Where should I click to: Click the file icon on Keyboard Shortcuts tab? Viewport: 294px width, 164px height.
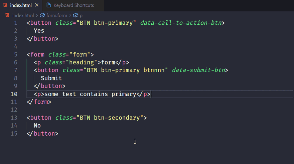pyautogui.click(x=48, y=5)
